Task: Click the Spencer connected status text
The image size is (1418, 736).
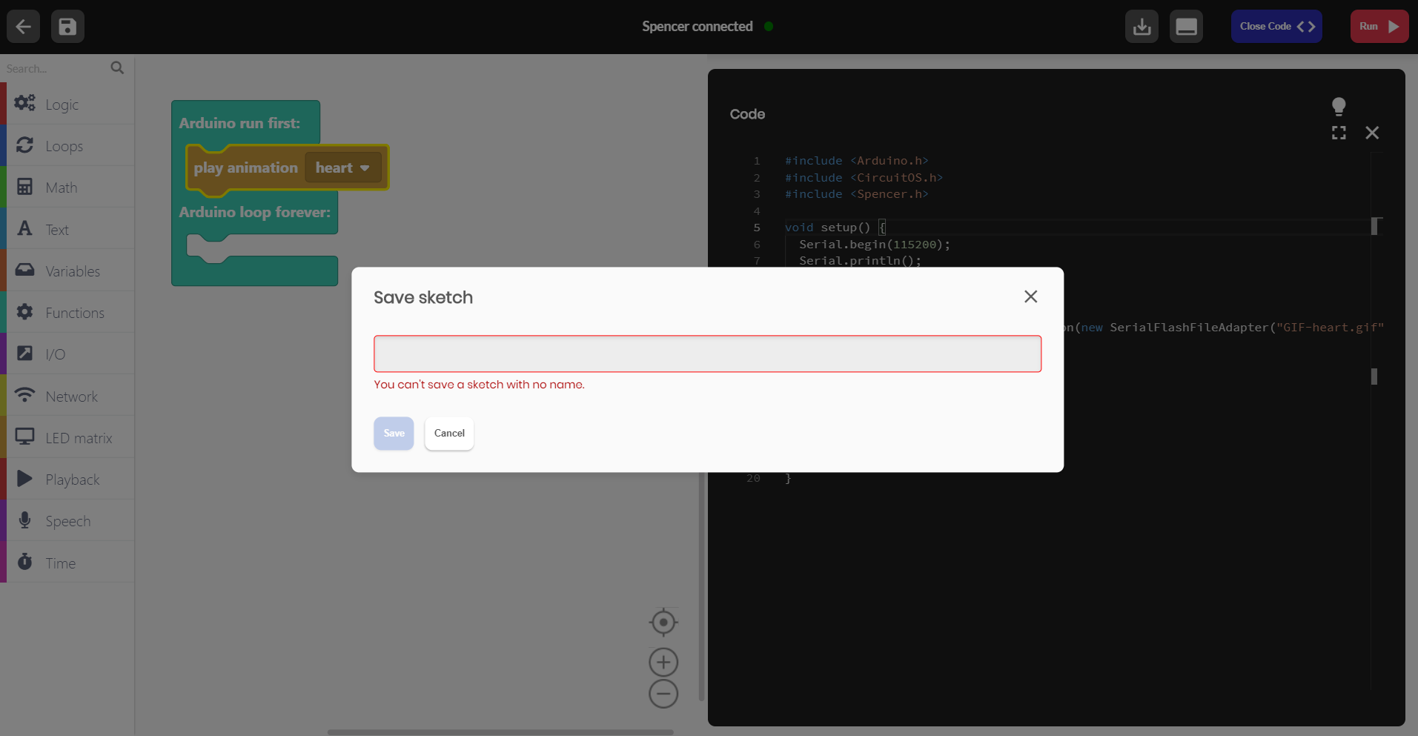Action: coord(698,27)
